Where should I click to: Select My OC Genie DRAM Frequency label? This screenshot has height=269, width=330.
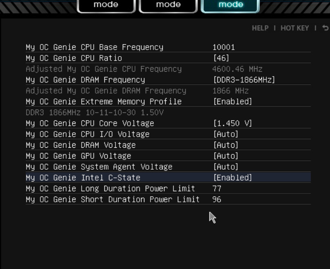tap(85, 80)
